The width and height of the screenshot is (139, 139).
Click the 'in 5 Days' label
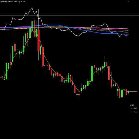tap(133, 112)
